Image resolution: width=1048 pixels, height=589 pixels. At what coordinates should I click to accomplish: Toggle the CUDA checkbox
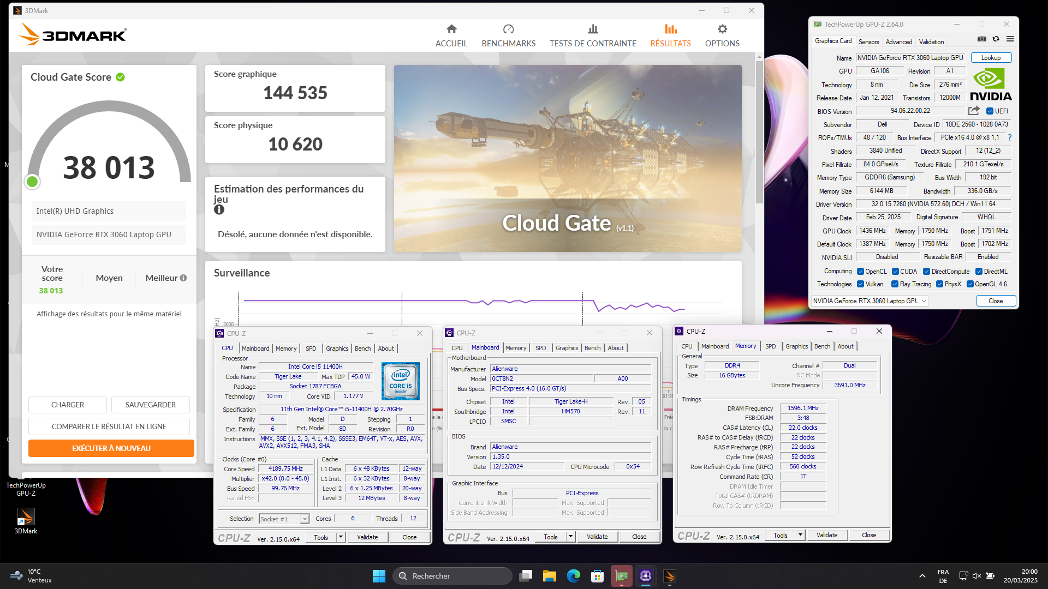(x=895, y=272)
